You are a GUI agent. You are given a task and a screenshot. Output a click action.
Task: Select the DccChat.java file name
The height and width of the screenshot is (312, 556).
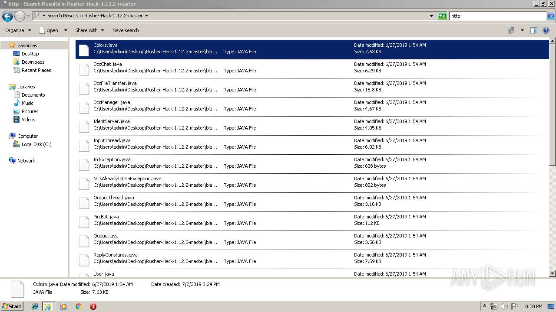107,64
